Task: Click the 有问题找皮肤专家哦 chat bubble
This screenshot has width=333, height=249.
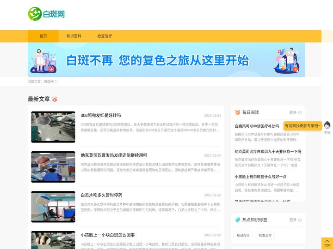Action: [x=302, y=126]
